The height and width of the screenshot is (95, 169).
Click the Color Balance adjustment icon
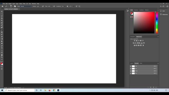pos(135,43)
